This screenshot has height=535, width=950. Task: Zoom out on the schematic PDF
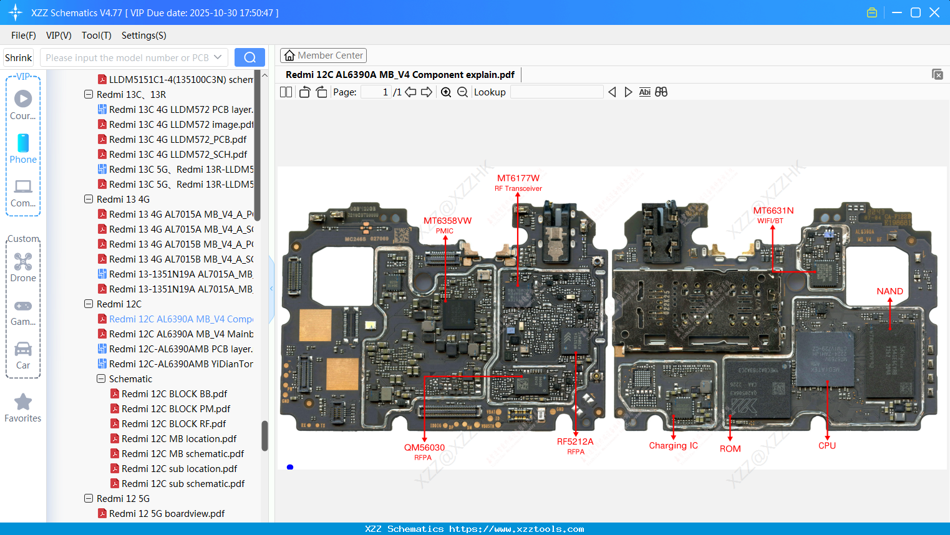[462, 92]
